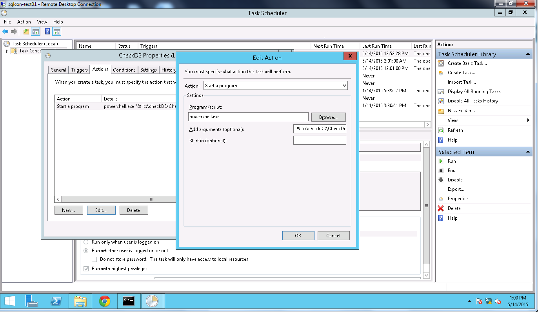Open PowerShell from the taskbar
Viewport: 538px width, 312px height.
56,301
